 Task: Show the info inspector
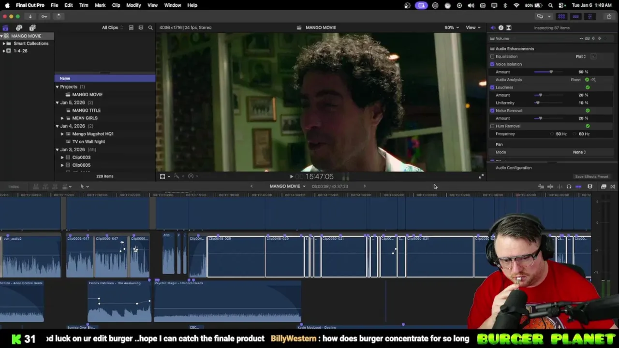point(501,28)
